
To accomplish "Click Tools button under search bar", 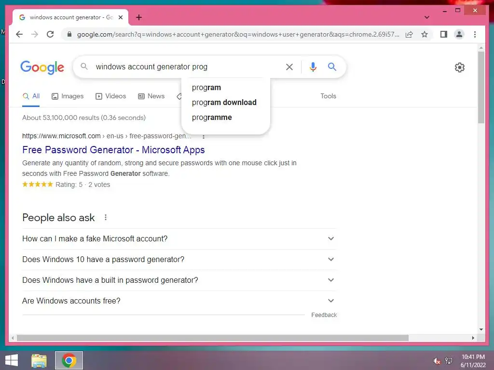I will (x=328, y=96).
